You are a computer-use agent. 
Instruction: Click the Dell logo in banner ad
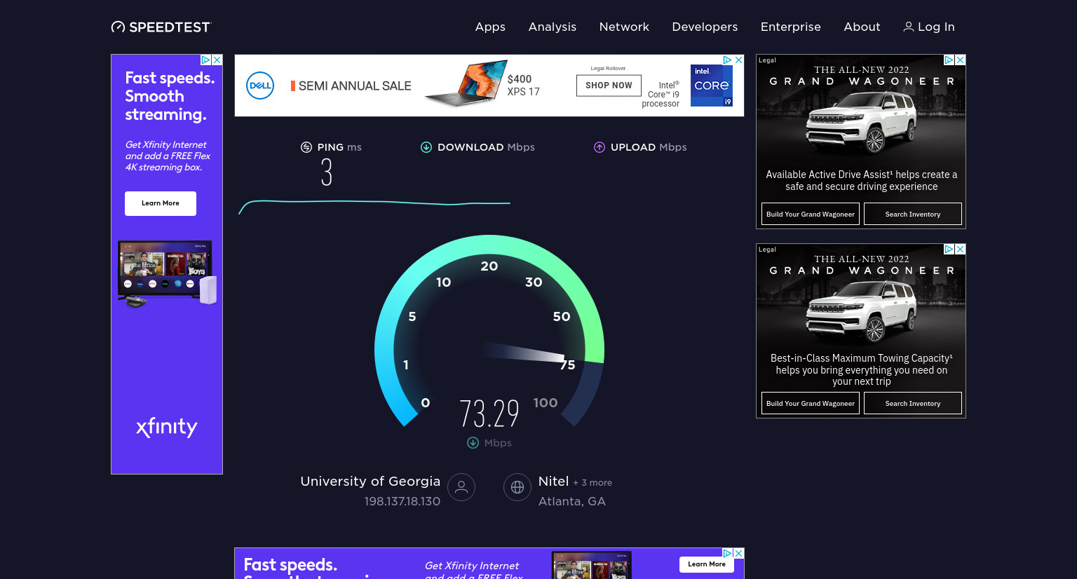(x=260, y=86)
